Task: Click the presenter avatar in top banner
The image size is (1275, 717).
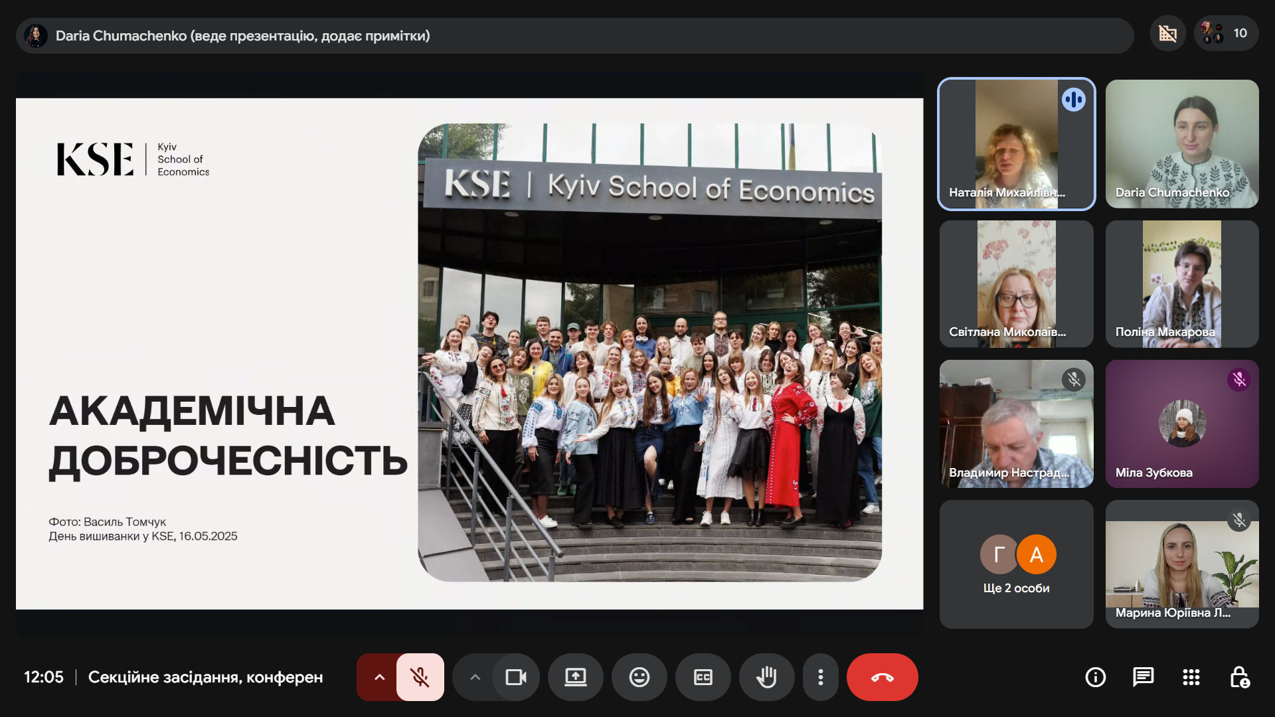Action: pyautogui.click(x=36, y=36)
